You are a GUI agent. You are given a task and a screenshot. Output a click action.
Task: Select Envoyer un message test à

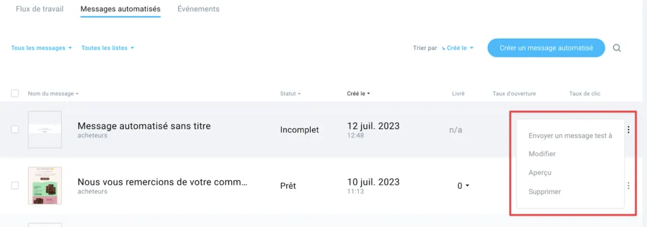[x=571, y=136]
